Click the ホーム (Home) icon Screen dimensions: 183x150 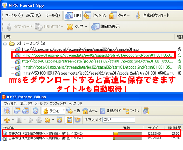click(85, 111)
